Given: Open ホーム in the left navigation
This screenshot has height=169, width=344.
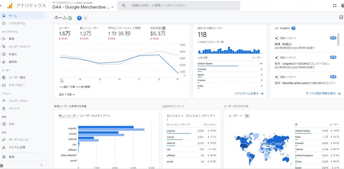Looking at the screenshot, I should click(x=23, y=15).
